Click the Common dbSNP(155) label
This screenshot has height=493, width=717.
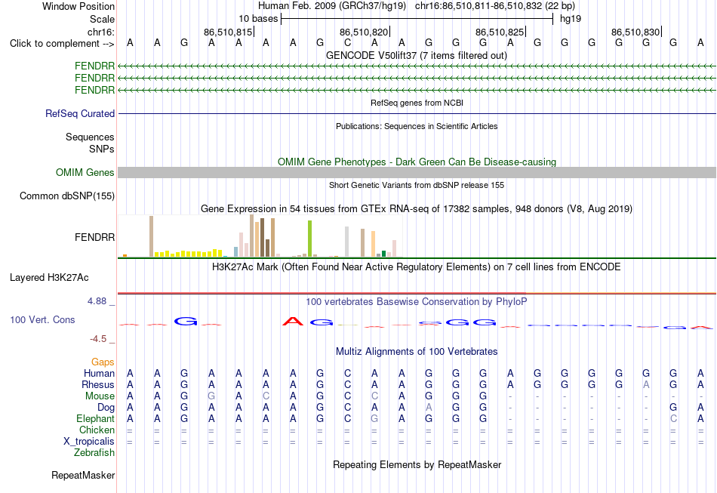coord(66,196)
